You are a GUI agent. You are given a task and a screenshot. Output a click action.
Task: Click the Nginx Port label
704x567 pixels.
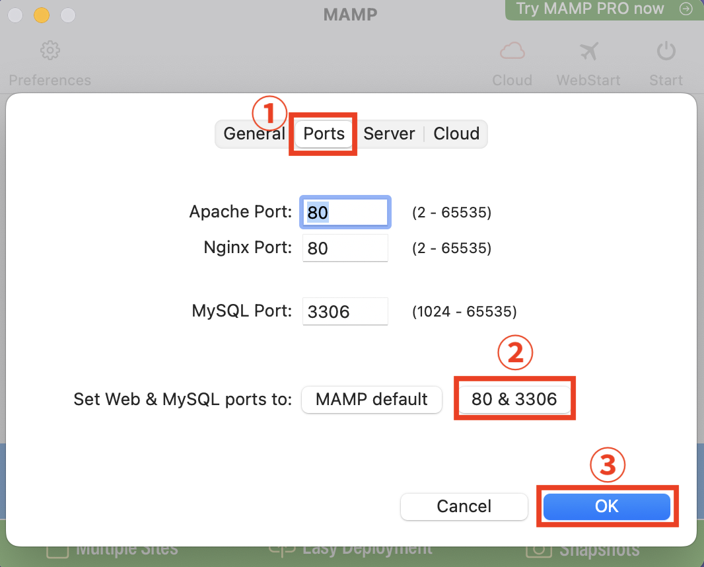[x=248, y=247]
